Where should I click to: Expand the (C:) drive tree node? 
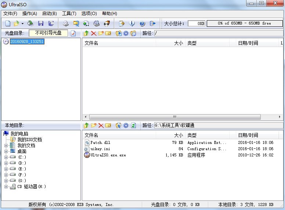point(6,157)
